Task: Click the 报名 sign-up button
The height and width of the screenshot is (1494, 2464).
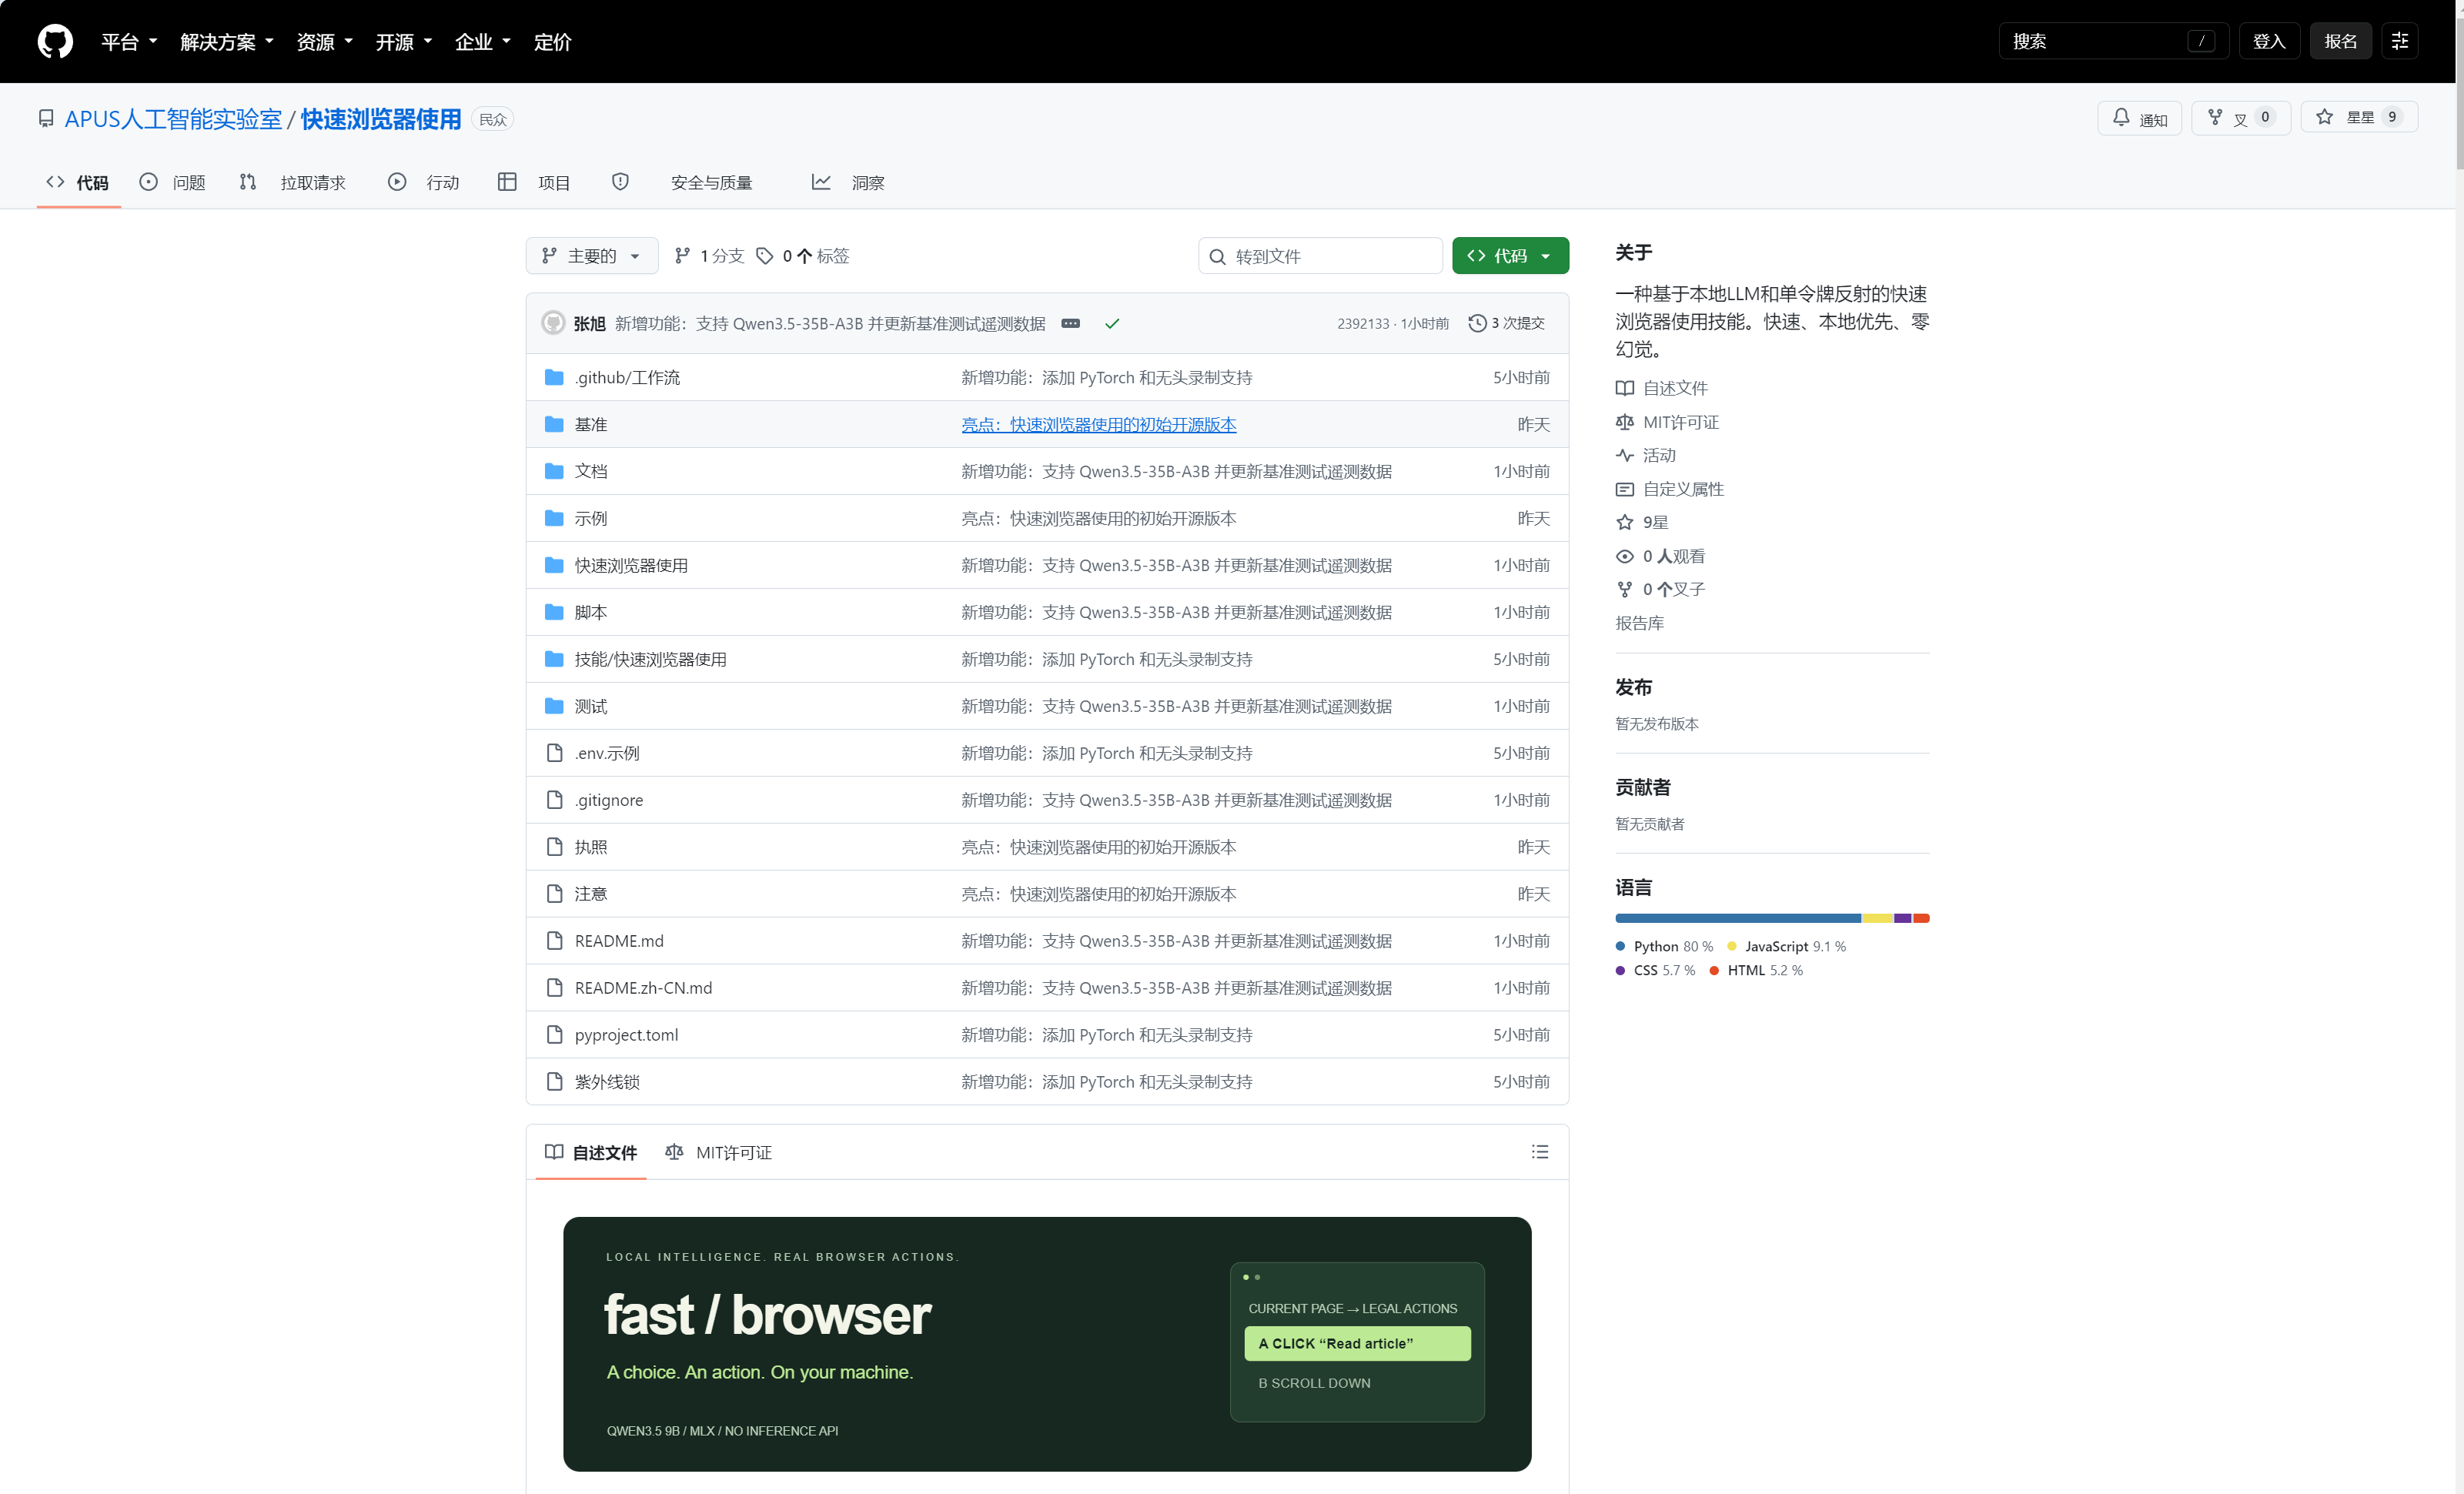Action: [2340, 41]
